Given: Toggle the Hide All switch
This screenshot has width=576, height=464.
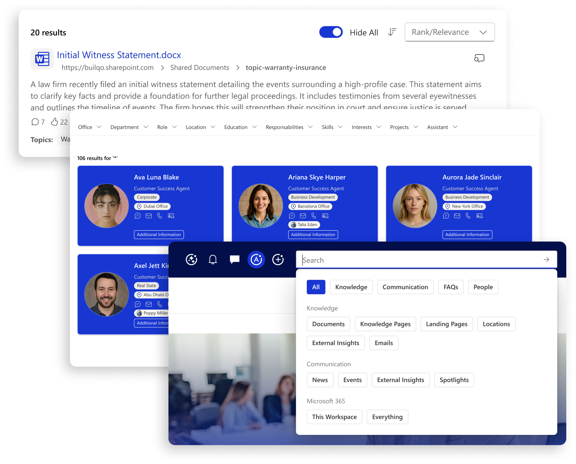Looking at the screenshot, I should click(x=331, y=32).
